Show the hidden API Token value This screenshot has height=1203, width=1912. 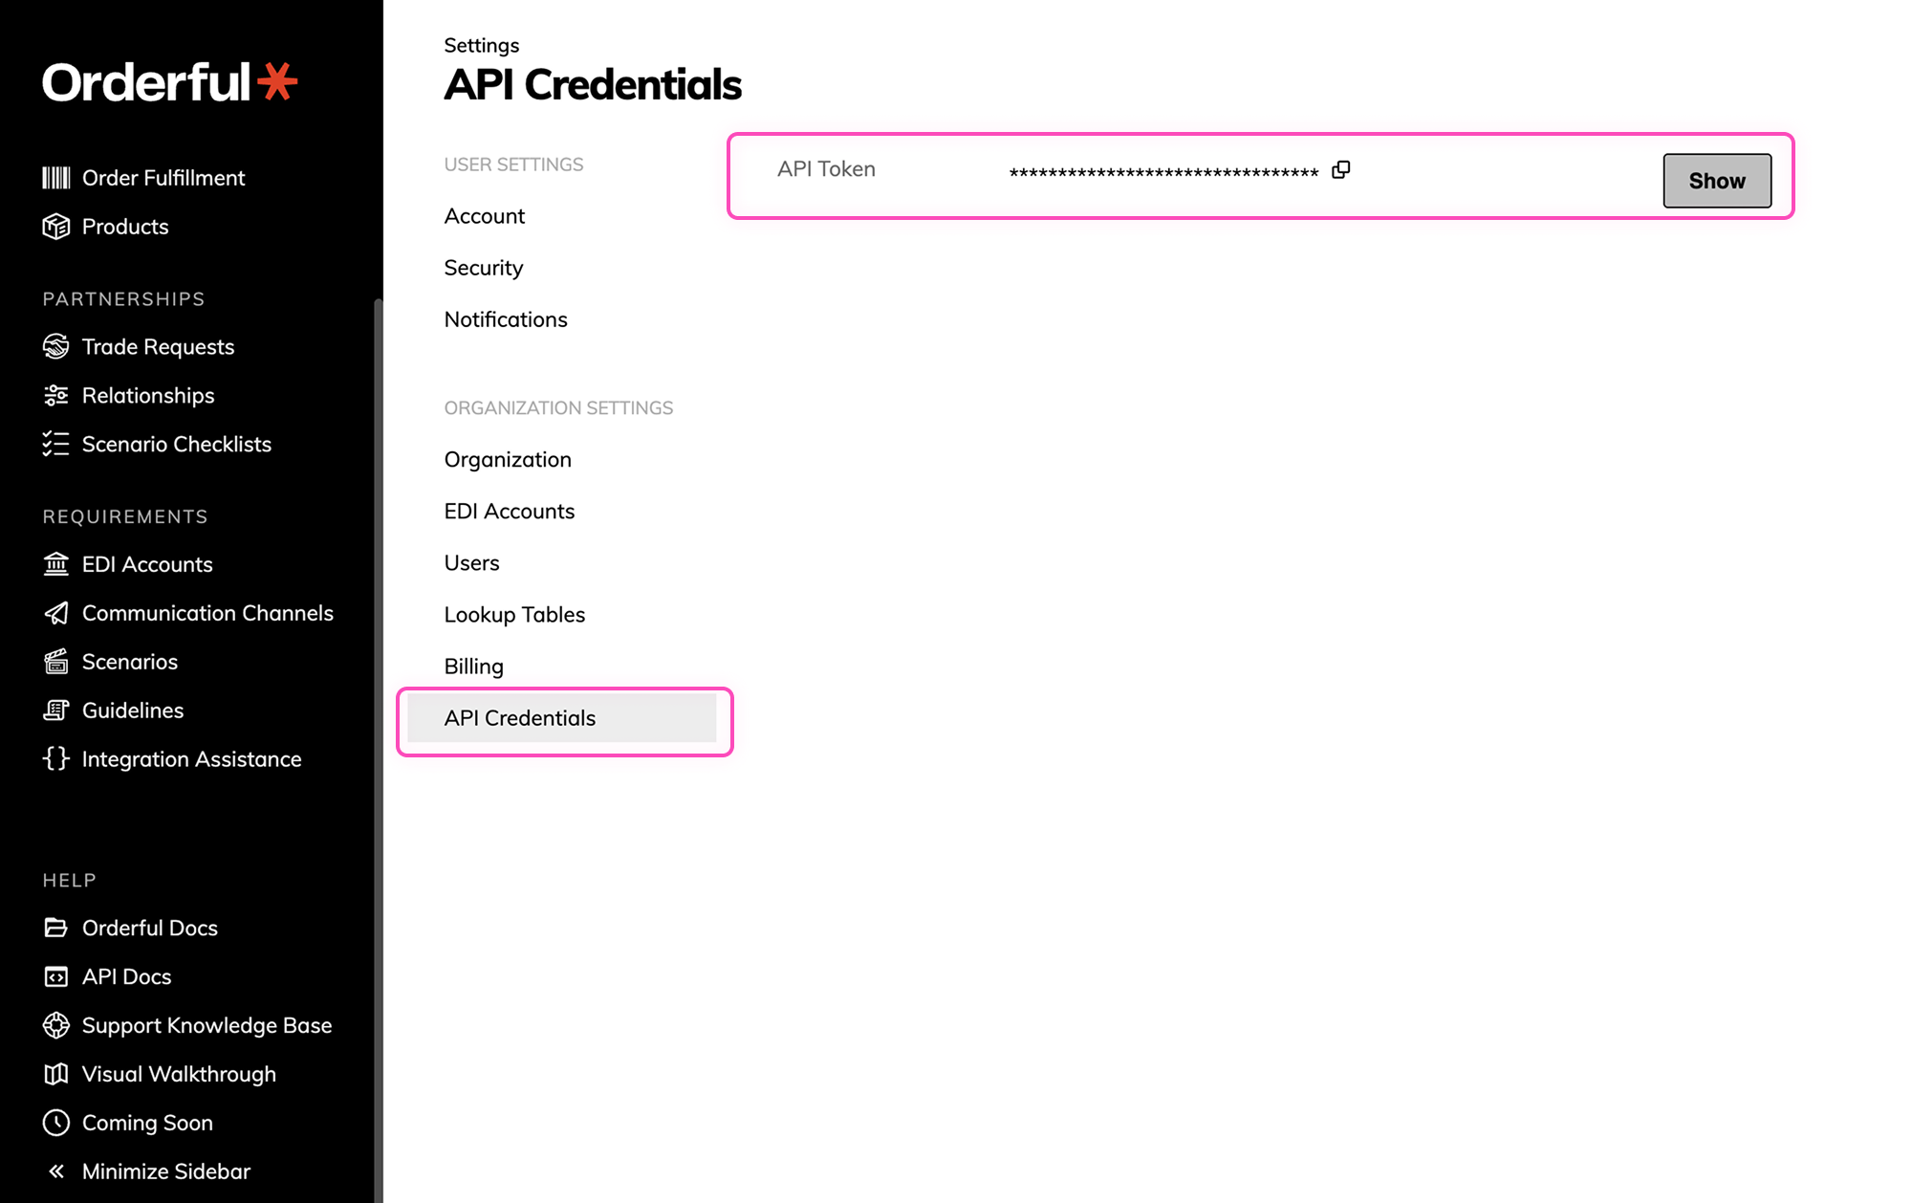point(1717,180)
